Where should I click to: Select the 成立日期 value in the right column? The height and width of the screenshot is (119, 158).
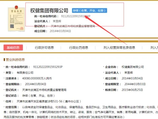point(132,79)
